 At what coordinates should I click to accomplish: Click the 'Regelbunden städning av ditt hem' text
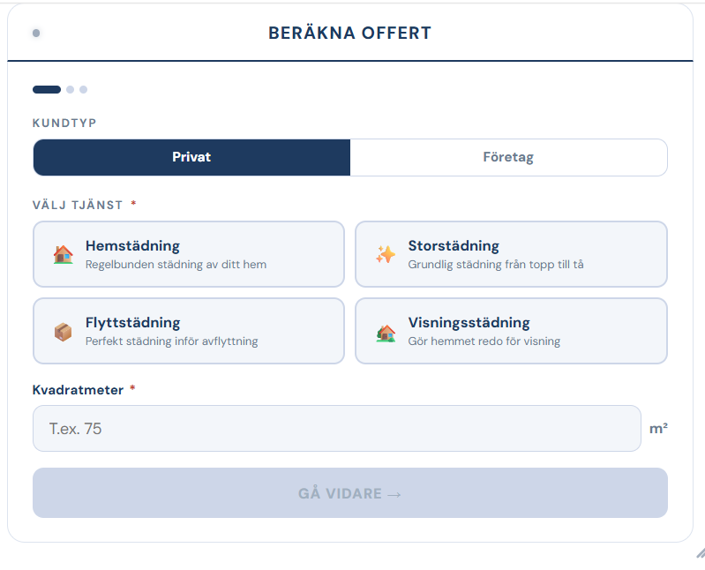176,265
